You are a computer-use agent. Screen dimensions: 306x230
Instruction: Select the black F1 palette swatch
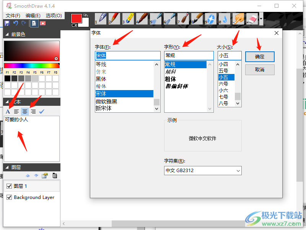7,78
